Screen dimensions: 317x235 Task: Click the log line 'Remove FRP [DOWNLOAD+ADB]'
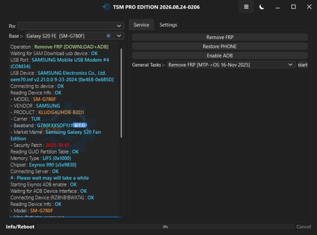pyautogui.click(x=71, y=46)
